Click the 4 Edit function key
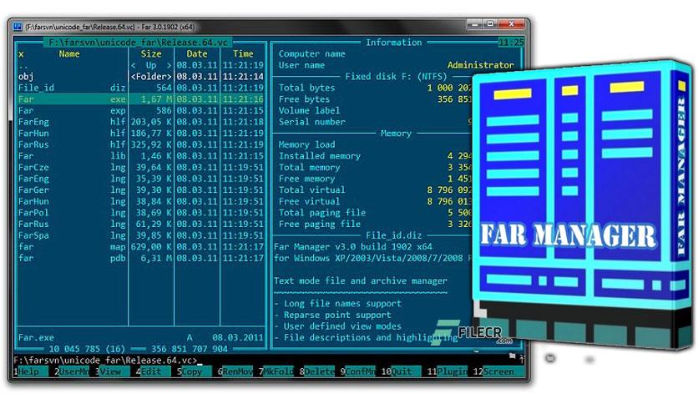 click(153, 371)
